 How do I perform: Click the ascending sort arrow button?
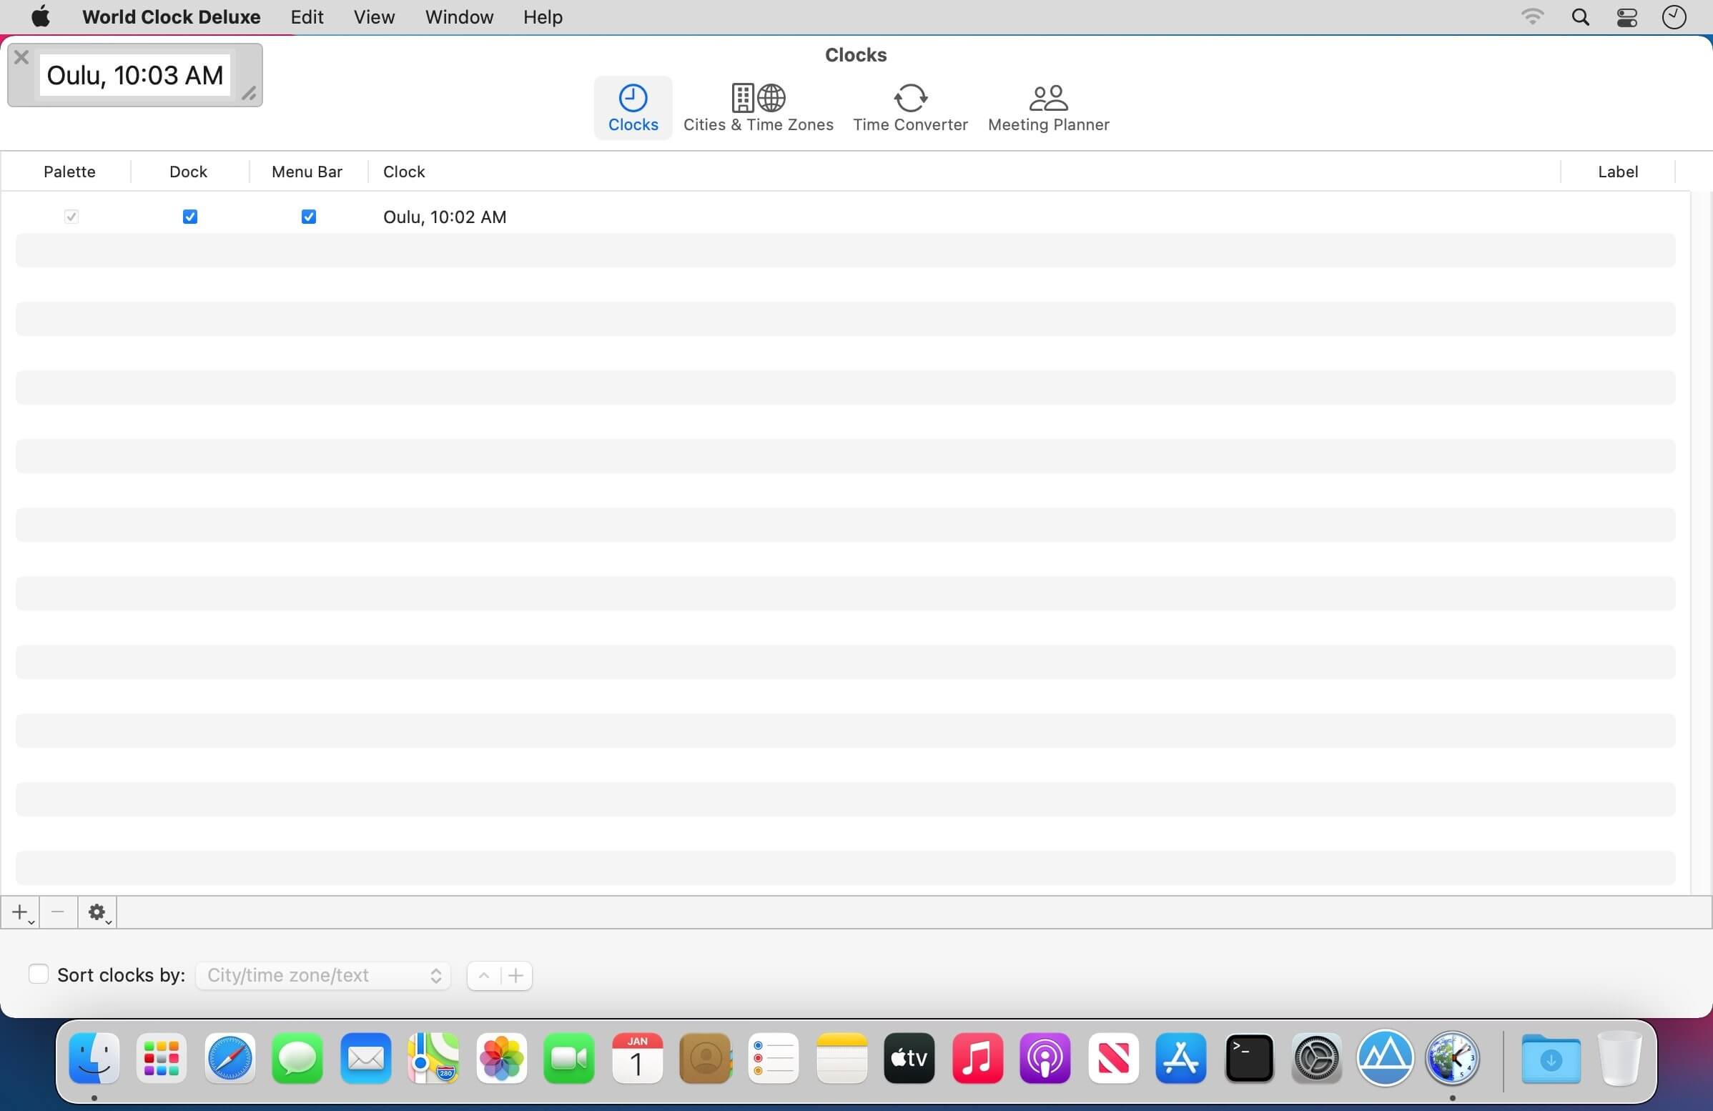485,976
